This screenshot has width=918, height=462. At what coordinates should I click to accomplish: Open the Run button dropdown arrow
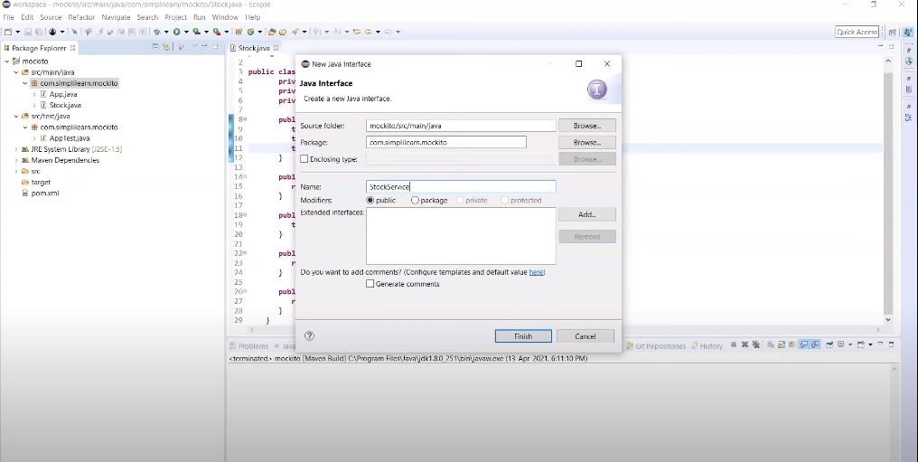click(x=186, y=32)
